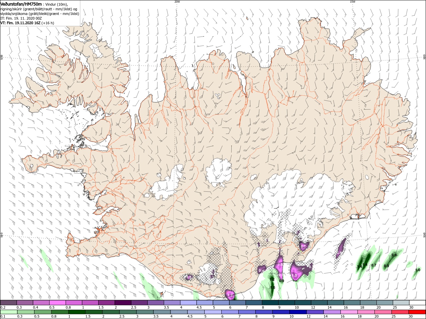Pick lower legend swatch between 2.5 and 3
This screenshot has width=426, height=319.
point(127,312)
